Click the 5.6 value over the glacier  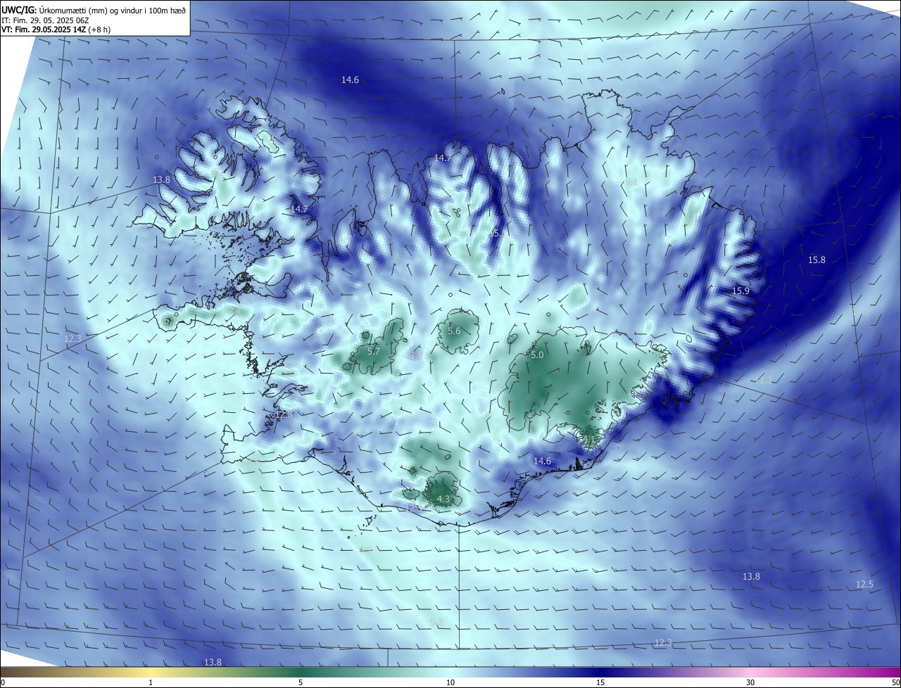click(454, 331)
